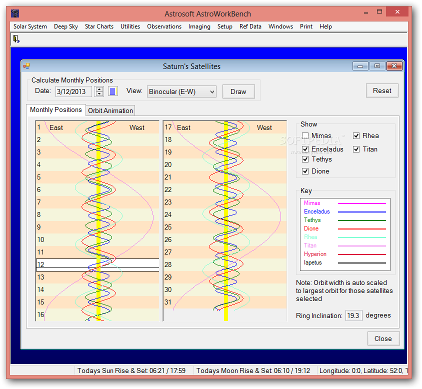Screen dimensions: 422x389
Task: Click the Ring Inclination value 19.3
Action: 353,315
